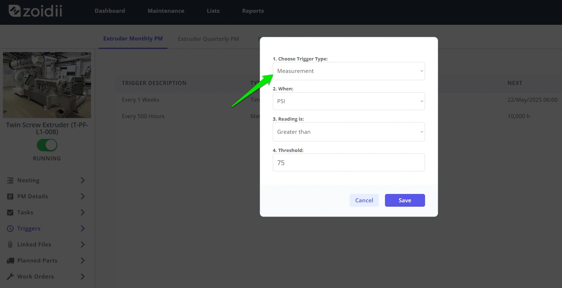Toggle the RUNNING status switch off
Image resolution: width=562 pixels, height=288 pixels.
pos(47,145)
